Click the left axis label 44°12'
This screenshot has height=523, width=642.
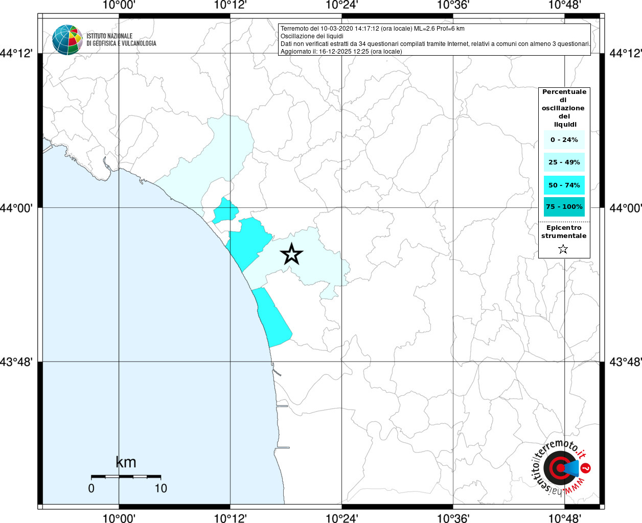pos(16,54)
